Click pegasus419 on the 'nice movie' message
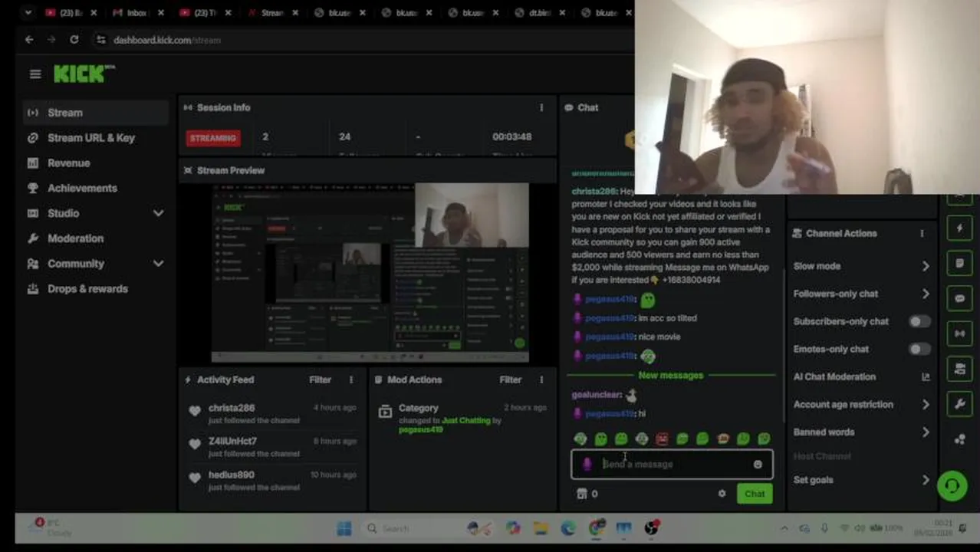The width and height of the screenshot is (980, 552). [x=610, y=337]
